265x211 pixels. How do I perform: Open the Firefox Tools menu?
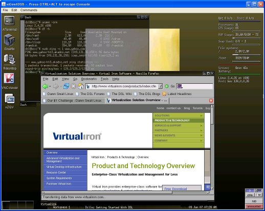(104, 79)
